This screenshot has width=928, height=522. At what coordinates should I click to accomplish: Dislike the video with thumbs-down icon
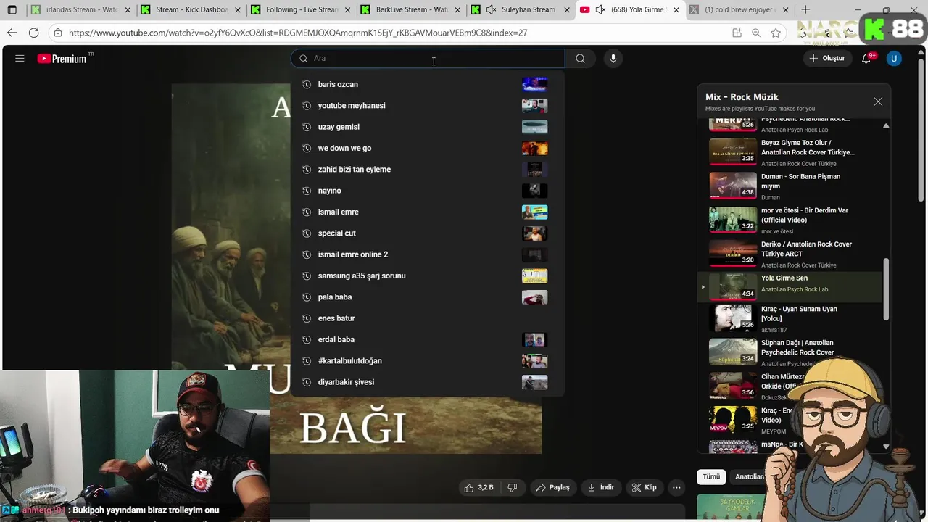coord(513,487)
